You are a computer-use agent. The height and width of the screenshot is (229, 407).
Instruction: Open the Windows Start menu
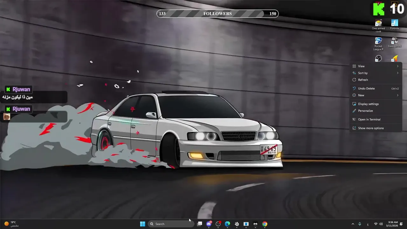coord(142,224)
